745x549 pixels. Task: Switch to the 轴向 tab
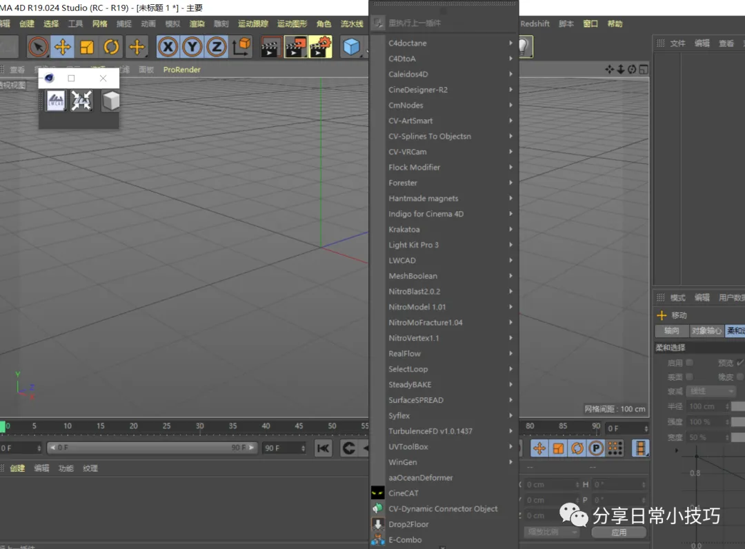[x=671, y=330]
